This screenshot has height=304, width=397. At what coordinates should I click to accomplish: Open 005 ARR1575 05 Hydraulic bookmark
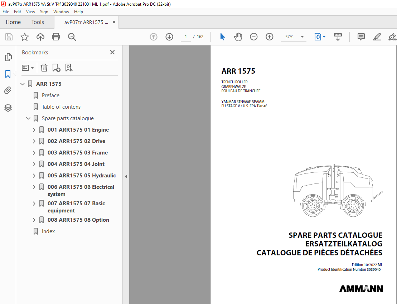pyautogui.click(x=82, y=176)
